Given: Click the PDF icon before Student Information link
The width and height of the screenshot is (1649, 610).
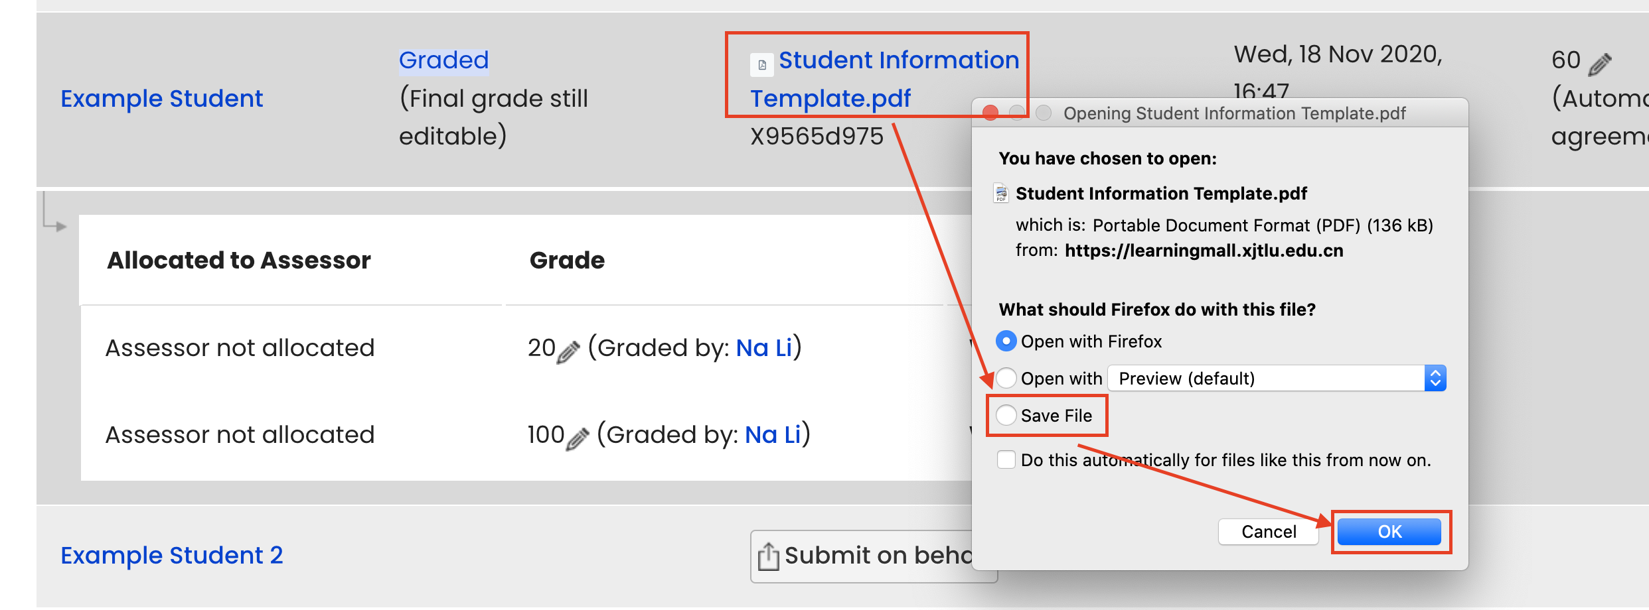Looking at the screenshot, I should coord(762,65).
